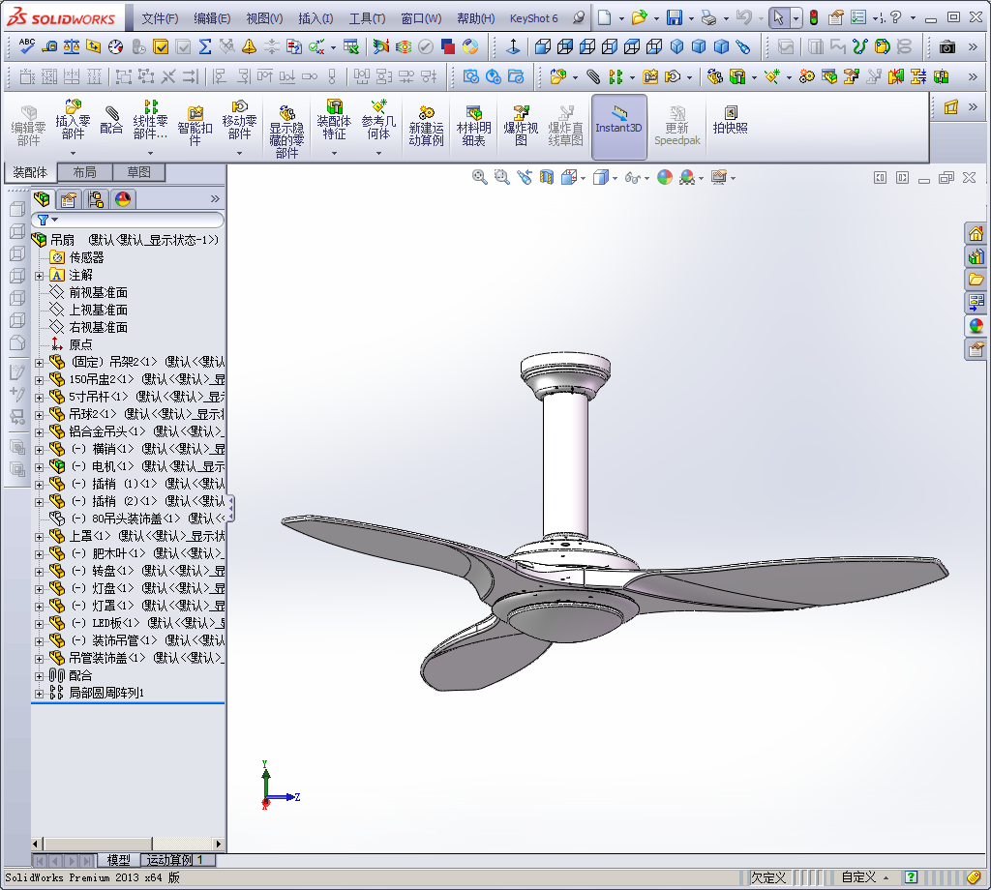The width and height of the screenshot is (991, 890).
Task: Open dropdown under 插入零部件
Action: pos(73,153)
